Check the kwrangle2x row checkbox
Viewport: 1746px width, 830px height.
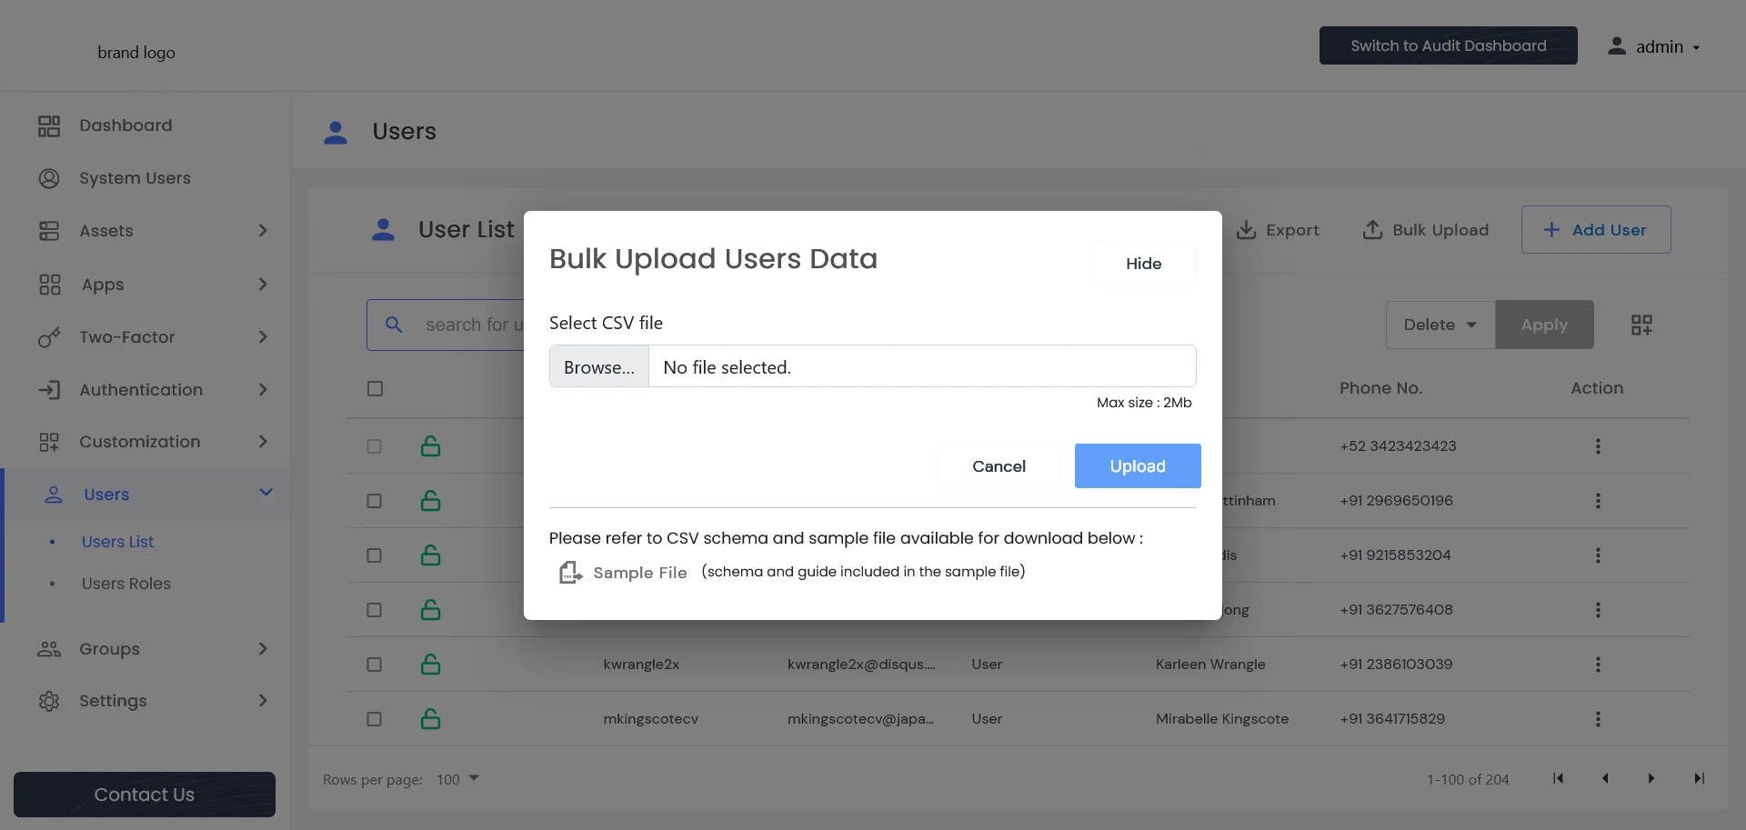click(374, 665)
